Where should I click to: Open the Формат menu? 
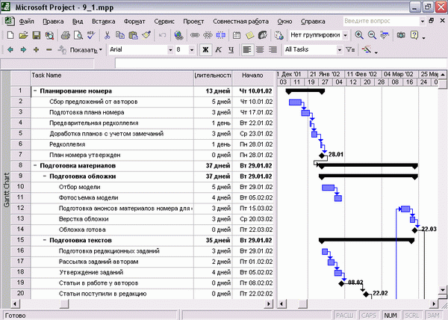point(134,22)
